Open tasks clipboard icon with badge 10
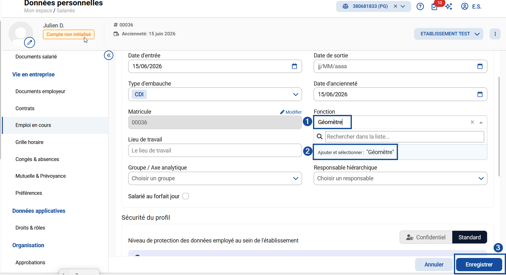 [435, 7]
